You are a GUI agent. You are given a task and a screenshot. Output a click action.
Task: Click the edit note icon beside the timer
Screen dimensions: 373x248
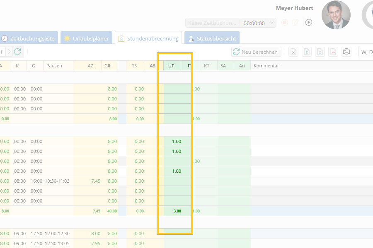click(x=296, y=23)
